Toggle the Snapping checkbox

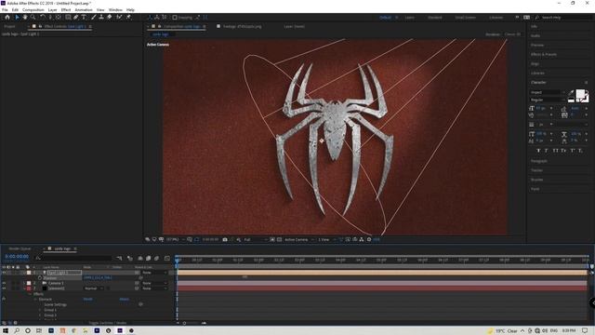coord(175,17)
